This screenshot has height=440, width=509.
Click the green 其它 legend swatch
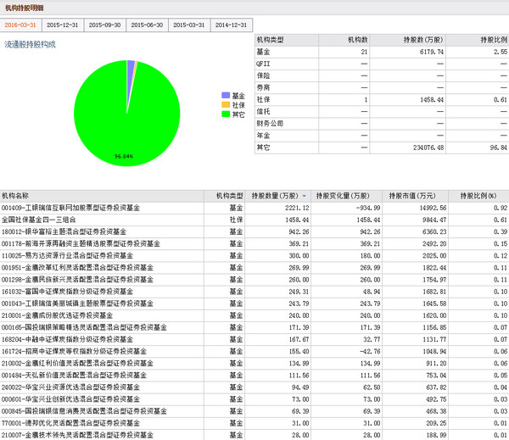point(226,114)
